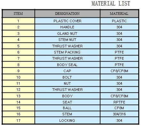141x125 pixels.
Task: Select the CAP designation cell
Action: click(x=67, y=71)
